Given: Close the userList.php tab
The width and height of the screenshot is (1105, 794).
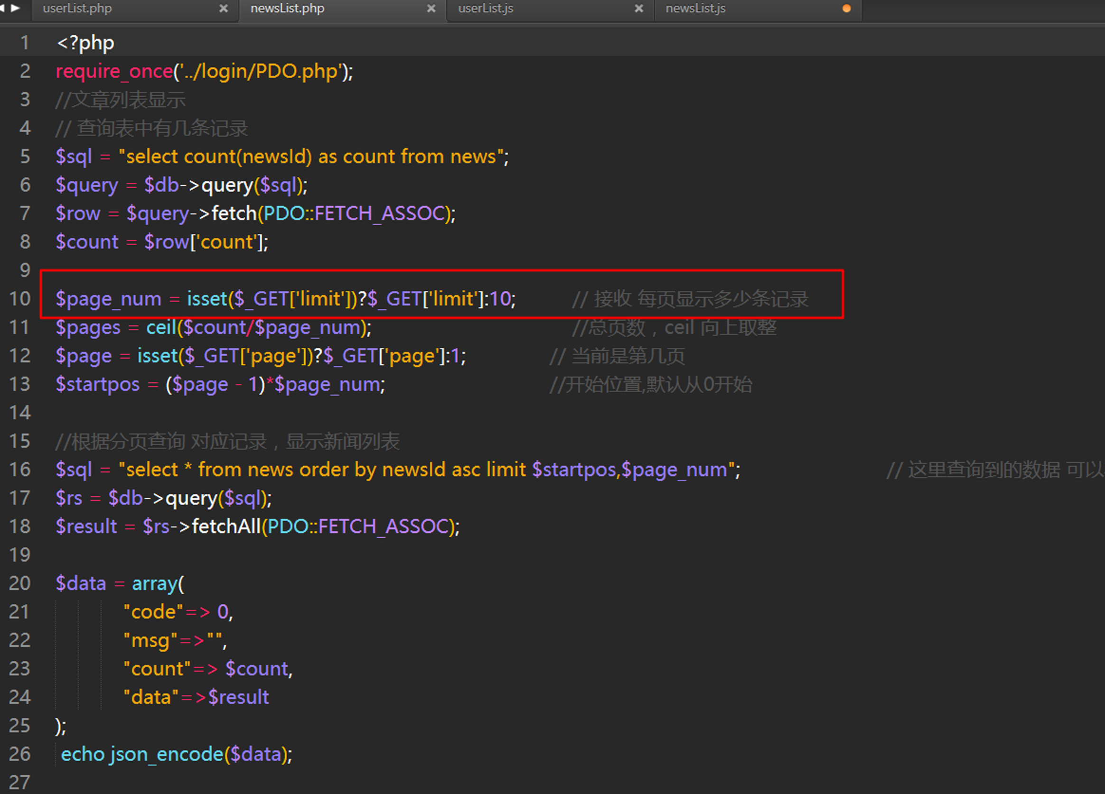Looking at the screenshot, I should (x=224, y=8).
